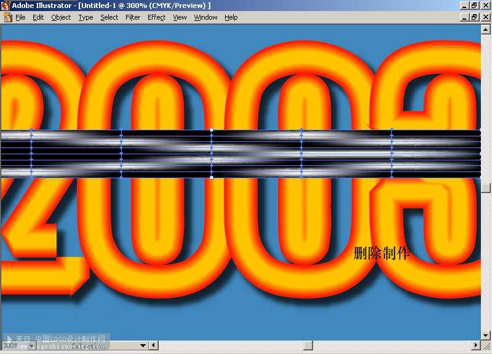Open the Window menu
Image resolution: width=492 pixels, height=354 pixels.
(x=205, y=17)
